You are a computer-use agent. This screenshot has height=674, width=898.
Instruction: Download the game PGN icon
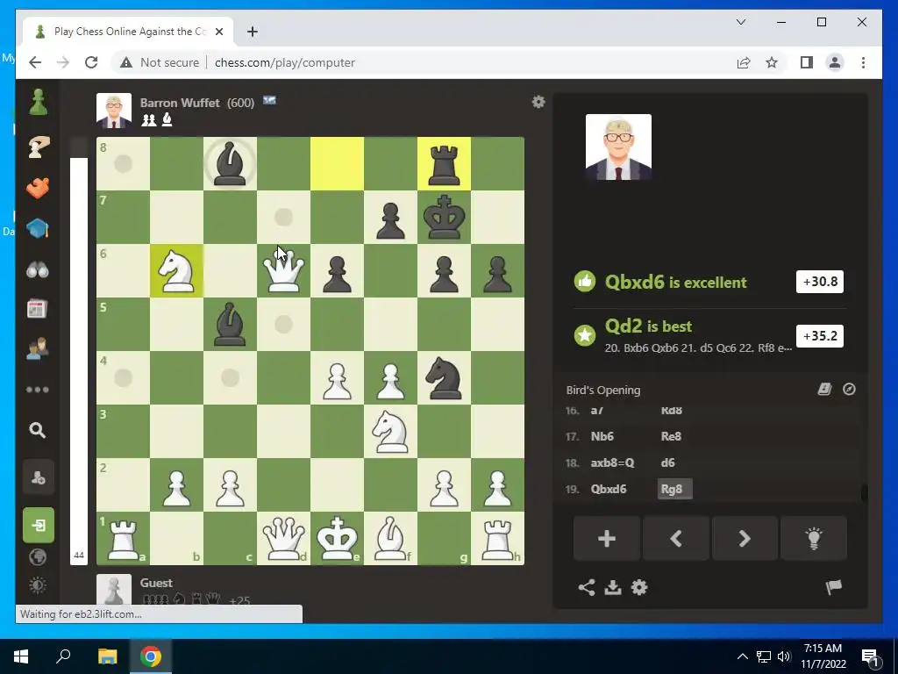coord(613,587)
